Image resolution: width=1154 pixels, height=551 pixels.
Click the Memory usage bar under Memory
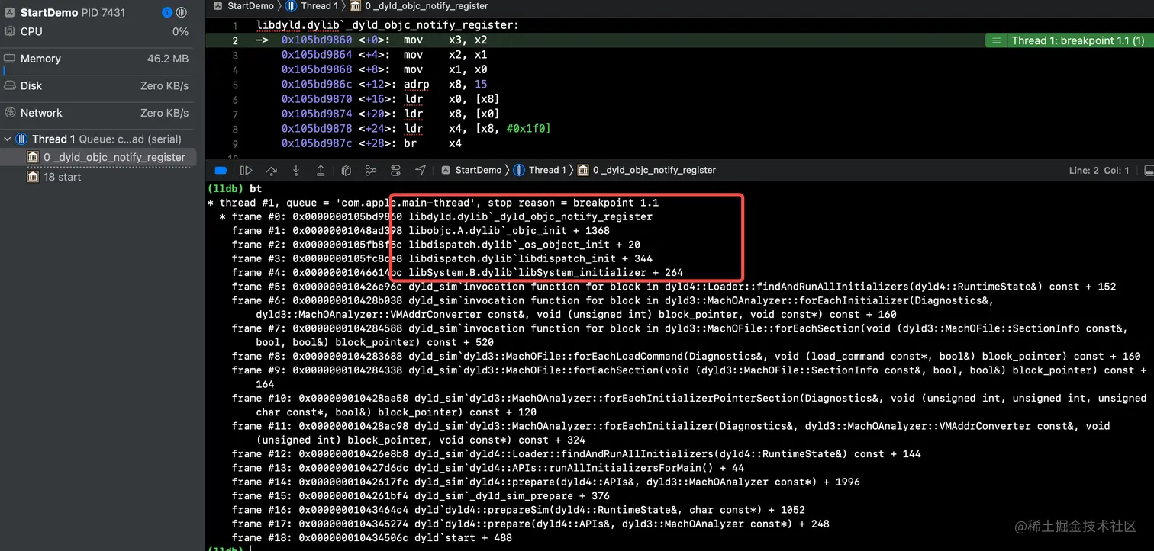coord(4,72)
